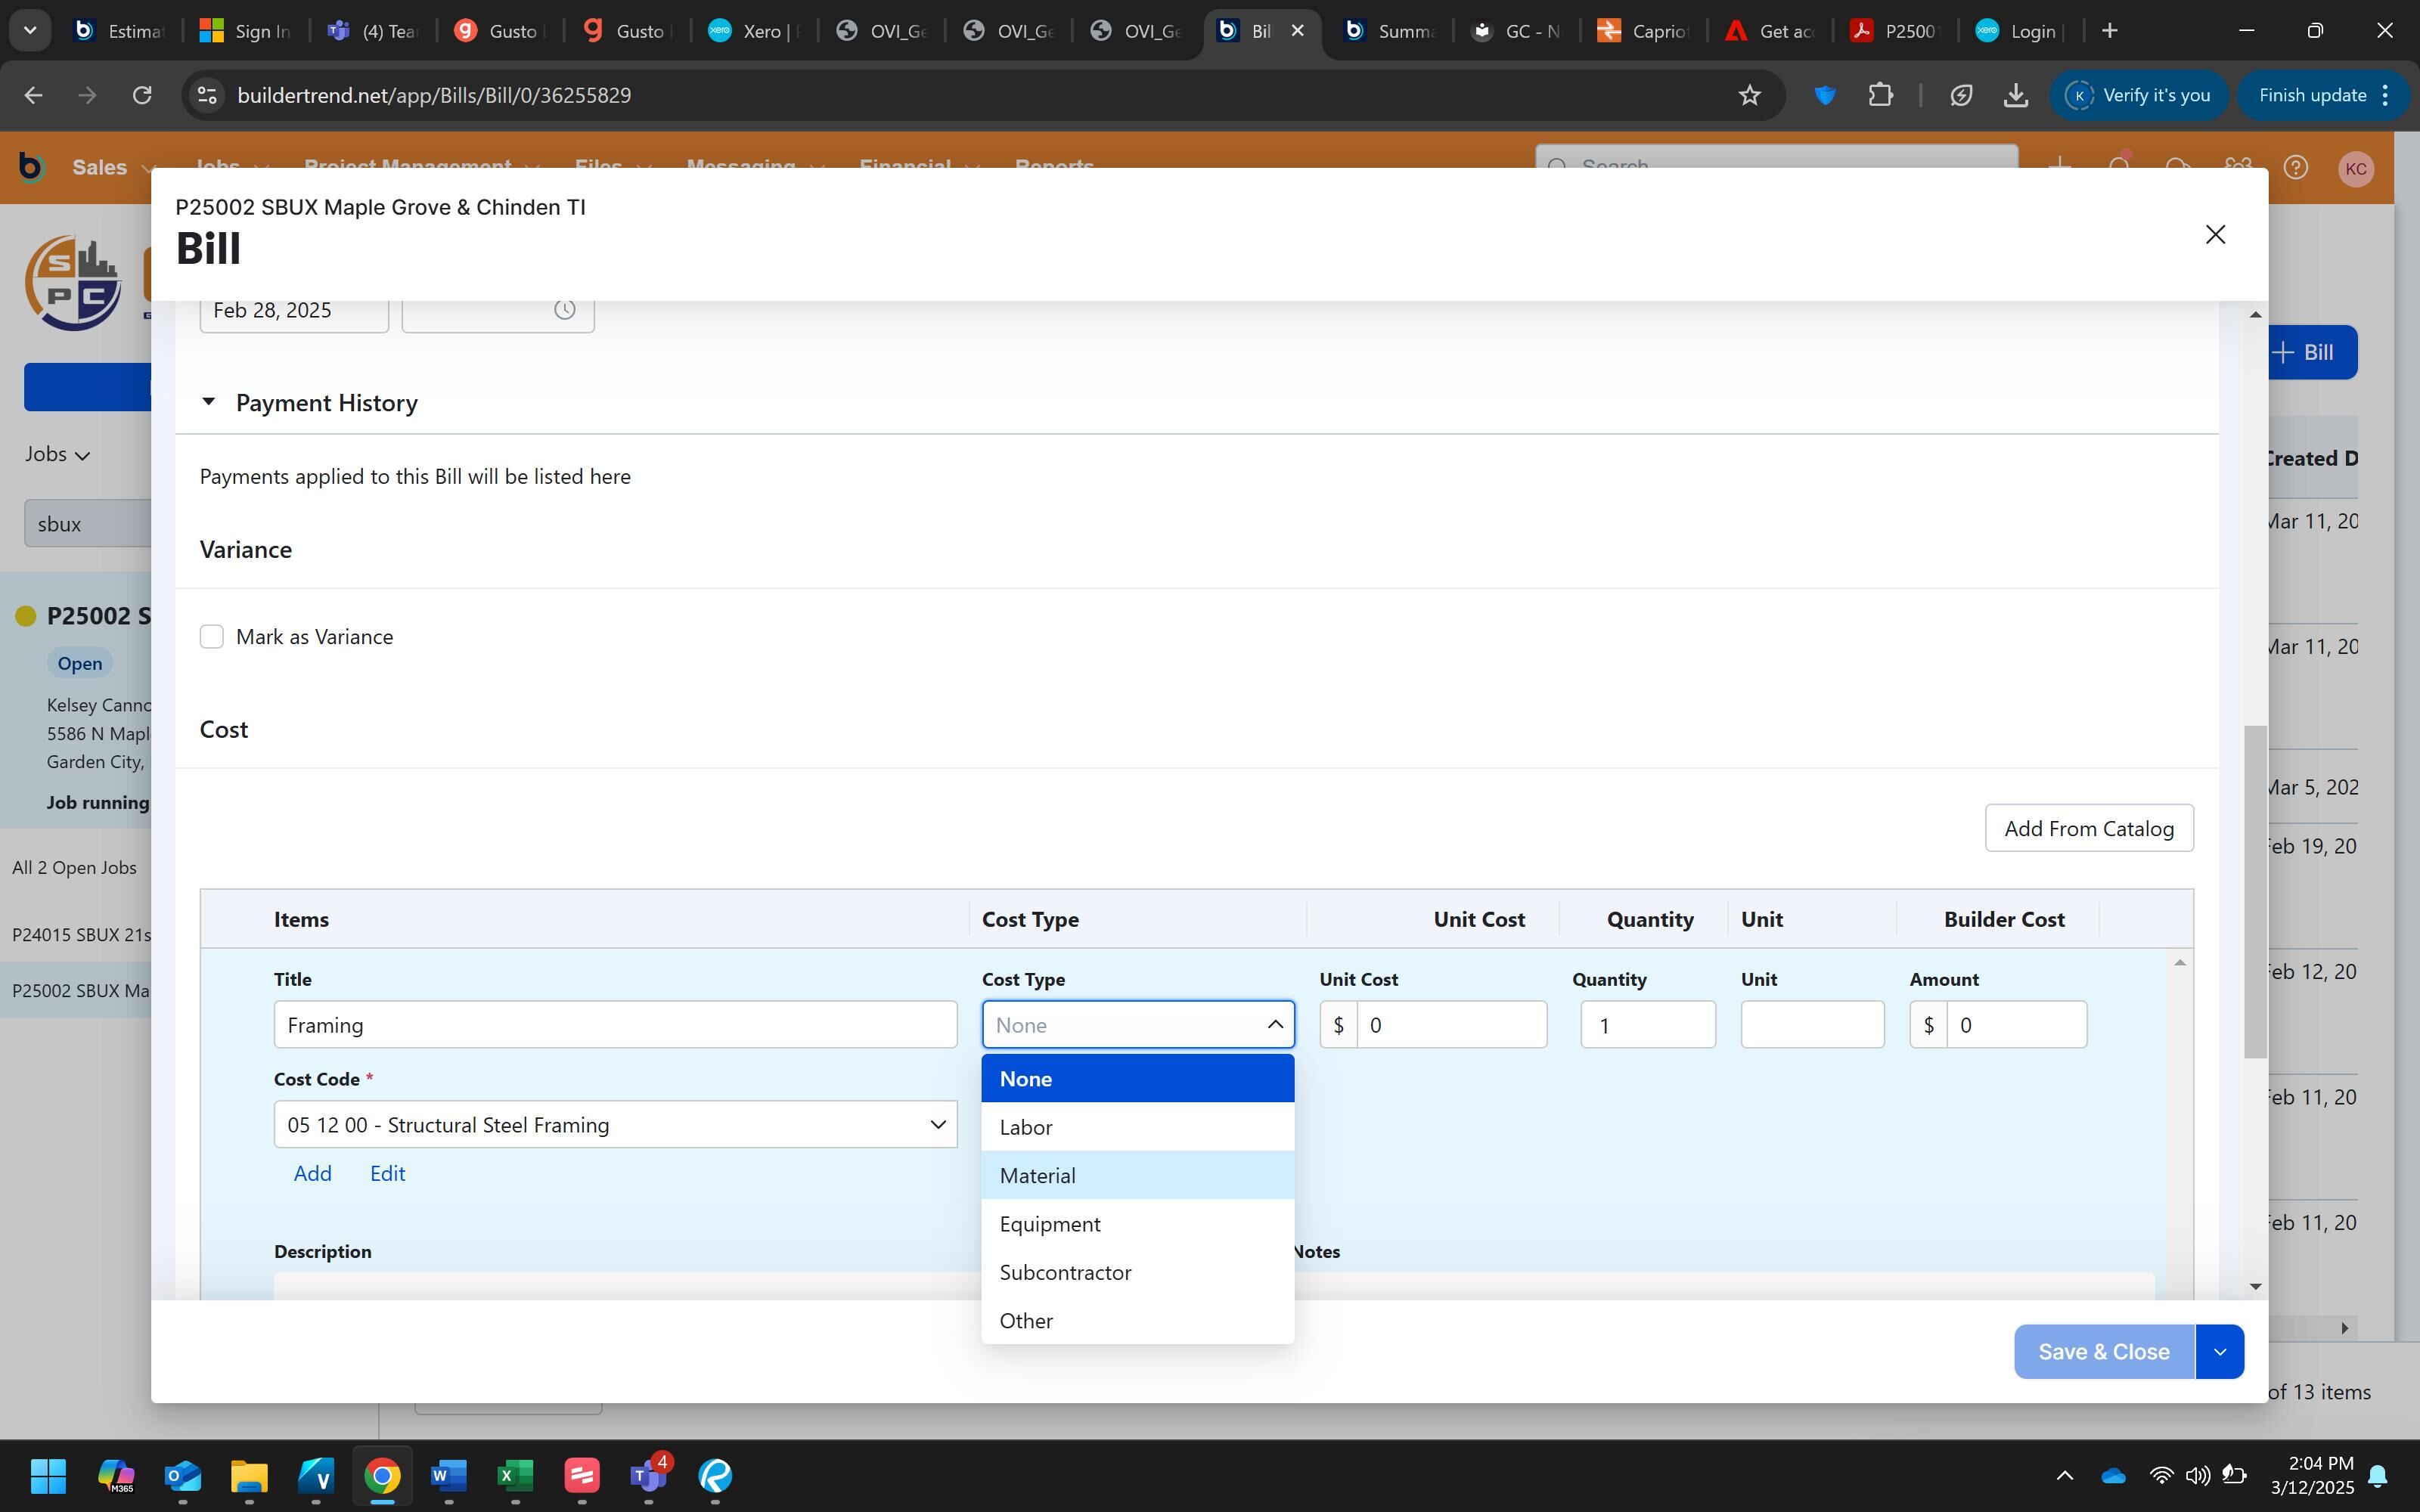Open Chrome extensions puzzle icon
The image size is (2420, 1512).
pos(1880,95)
